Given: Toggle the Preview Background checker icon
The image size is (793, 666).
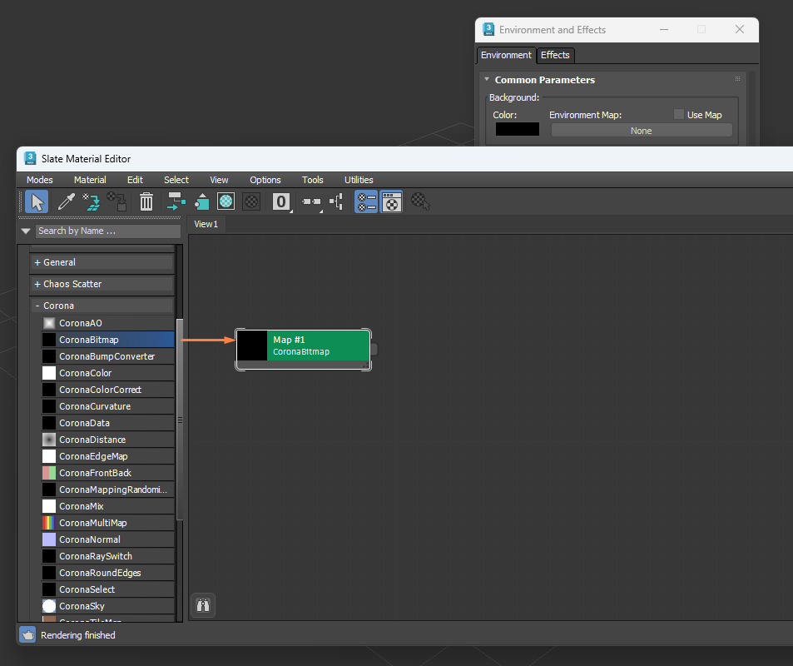Looking at the screenshot, I should 251,202.
